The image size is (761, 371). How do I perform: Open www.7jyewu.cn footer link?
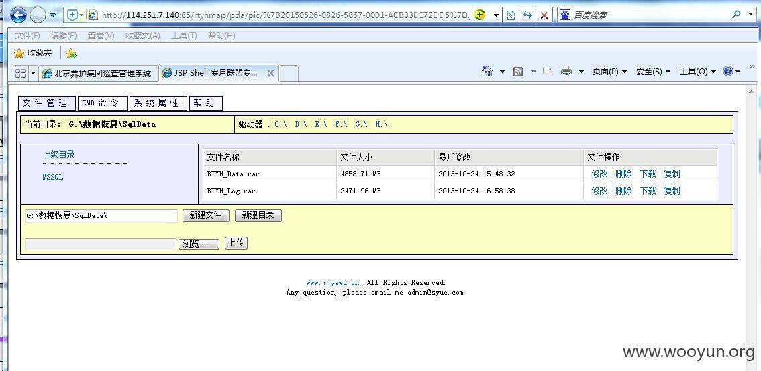point(332,282)
